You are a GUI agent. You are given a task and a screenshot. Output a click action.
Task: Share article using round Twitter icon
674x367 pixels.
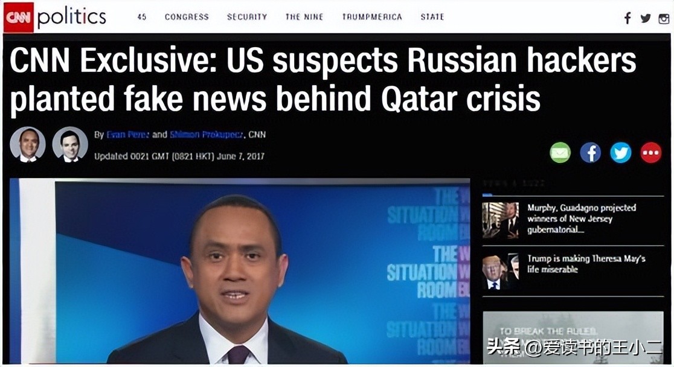tap(621, 153)
